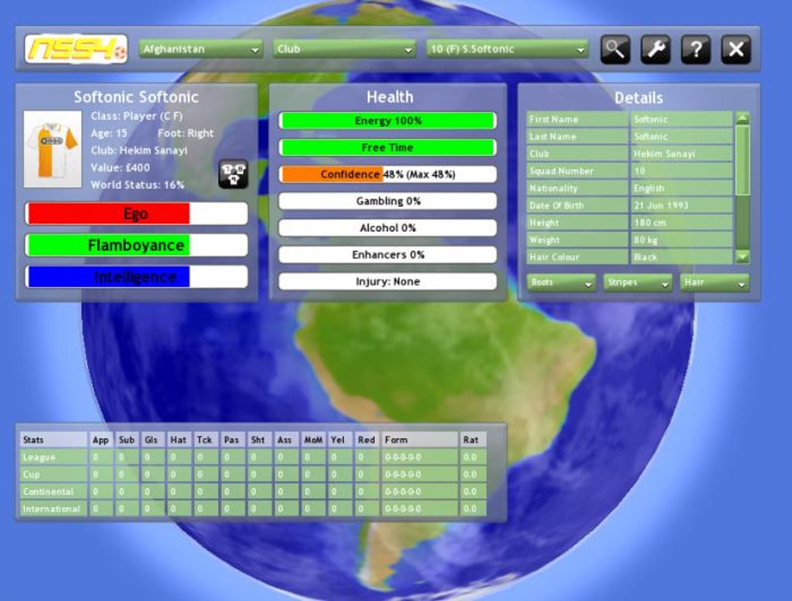Click the Weight value 80 kg
The width and height of the screenshot is (792, 601).
[x=682, y=240]
